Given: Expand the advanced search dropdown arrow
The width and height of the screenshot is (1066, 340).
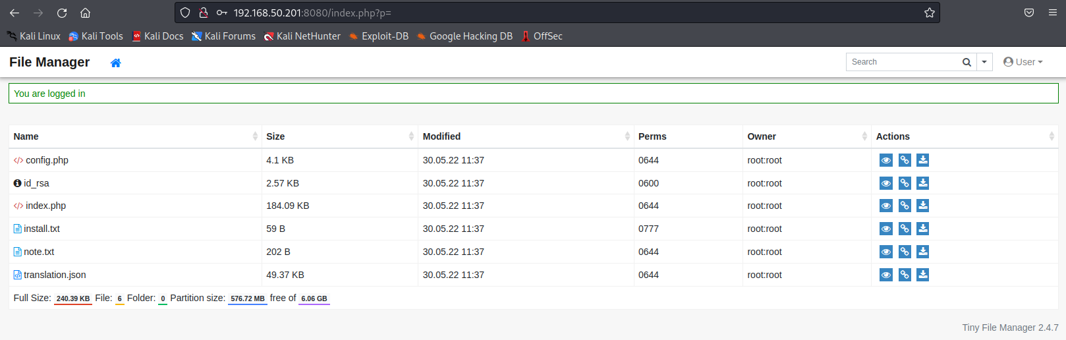Looking at the screenshot, I should 984,62.
